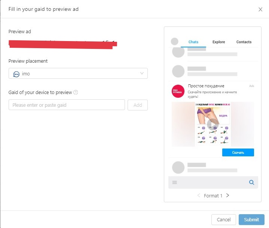Focus the gaid input field
The width and height of the screenshot is (269, 228).
(67, 105)
